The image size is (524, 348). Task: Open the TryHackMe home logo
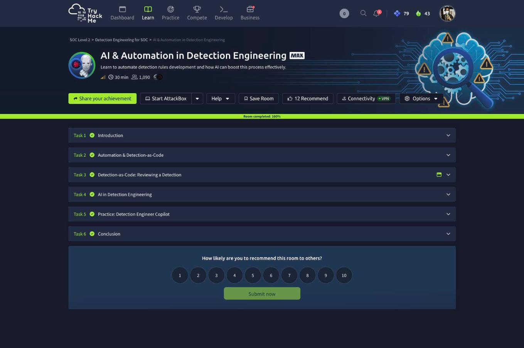[85, 13]
